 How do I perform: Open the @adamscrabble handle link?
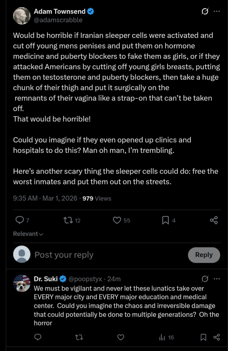(x=58, y=20)
